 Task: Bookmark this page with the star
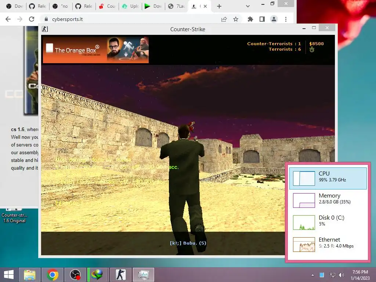pos(236,19)
